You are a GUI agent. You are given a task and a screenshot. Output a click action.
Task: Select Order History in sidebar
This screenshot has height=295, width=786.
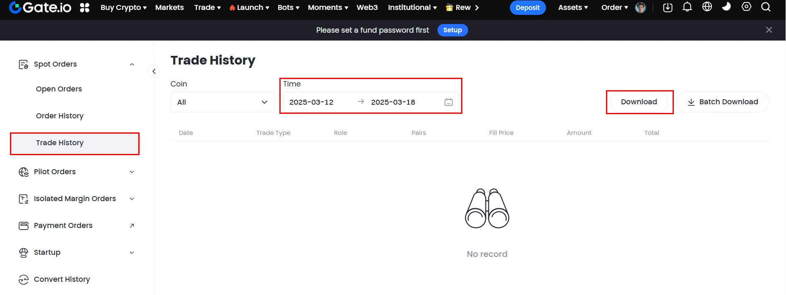[x=60, y=116]
